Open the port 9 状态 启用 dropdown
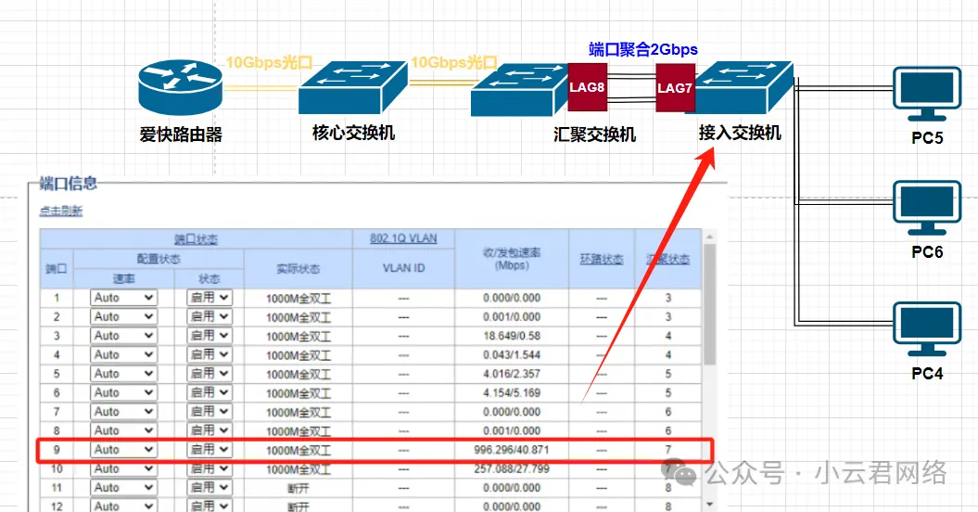The height and width of the screenshot is (512, 978). [x=210, y=450]
